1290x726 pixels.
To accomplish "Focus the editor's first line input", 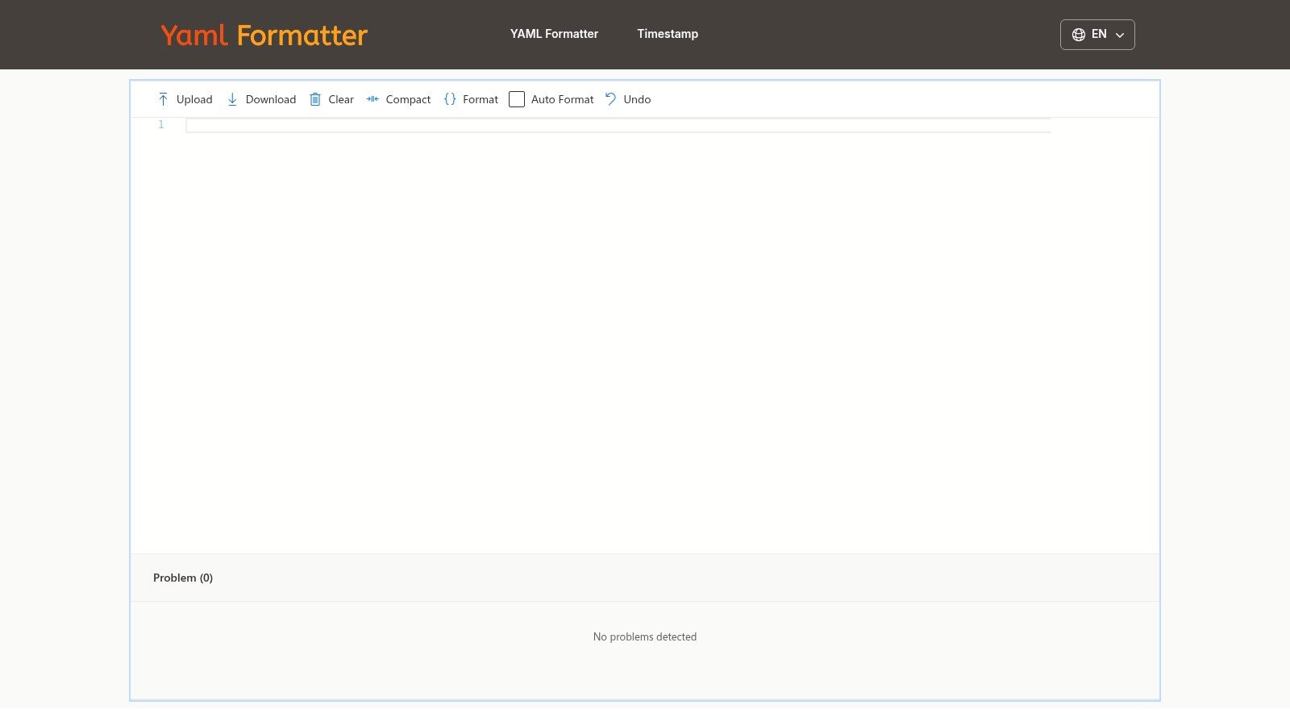I will pyautogui.click(x=618, y=125).
